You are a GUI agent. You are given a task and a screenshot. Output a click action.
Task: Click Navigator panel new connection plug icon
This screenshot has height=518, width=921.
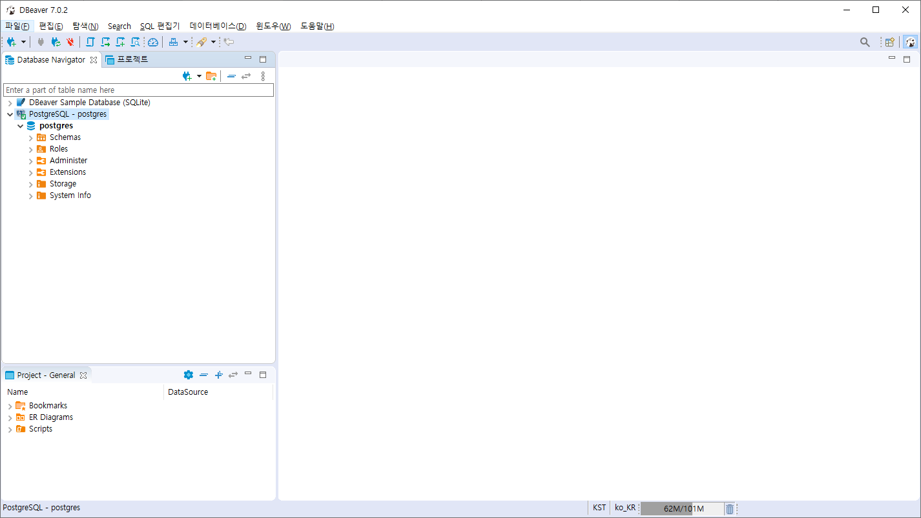[187, 76]
